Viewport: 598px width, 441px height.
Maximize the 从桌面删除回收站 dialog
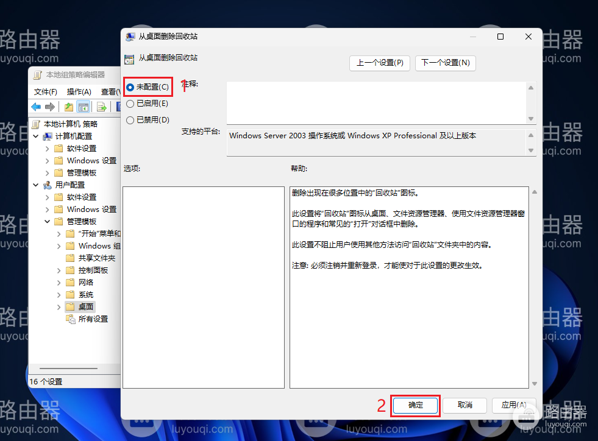(500, 37)
